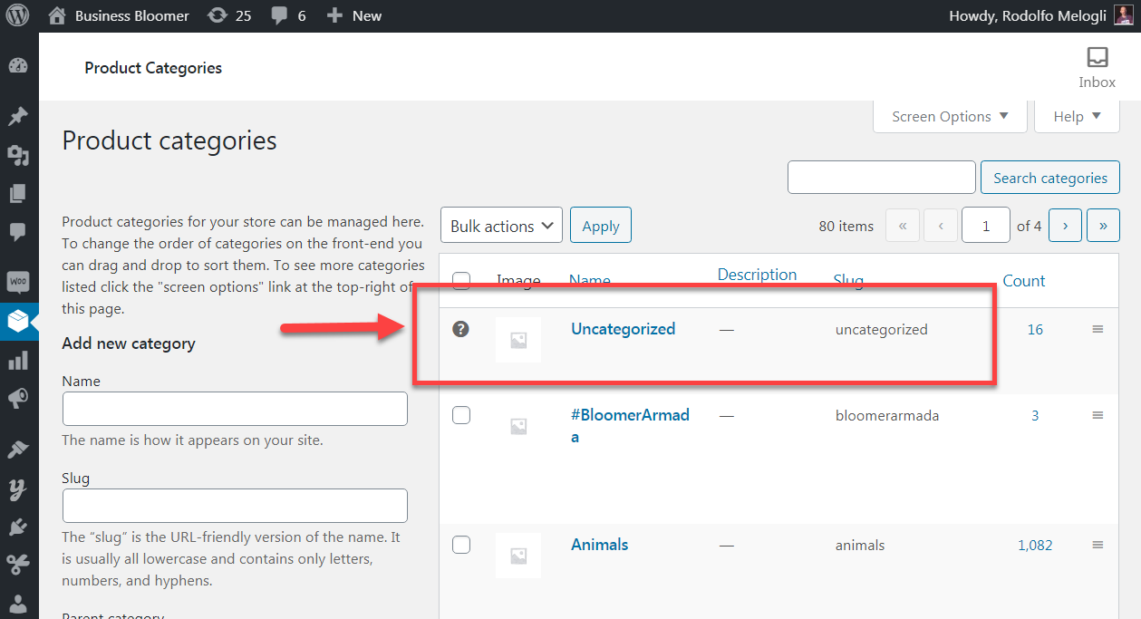Open the Uncategorized category link
Screen dimensions: 1141x619
[623, 329]
